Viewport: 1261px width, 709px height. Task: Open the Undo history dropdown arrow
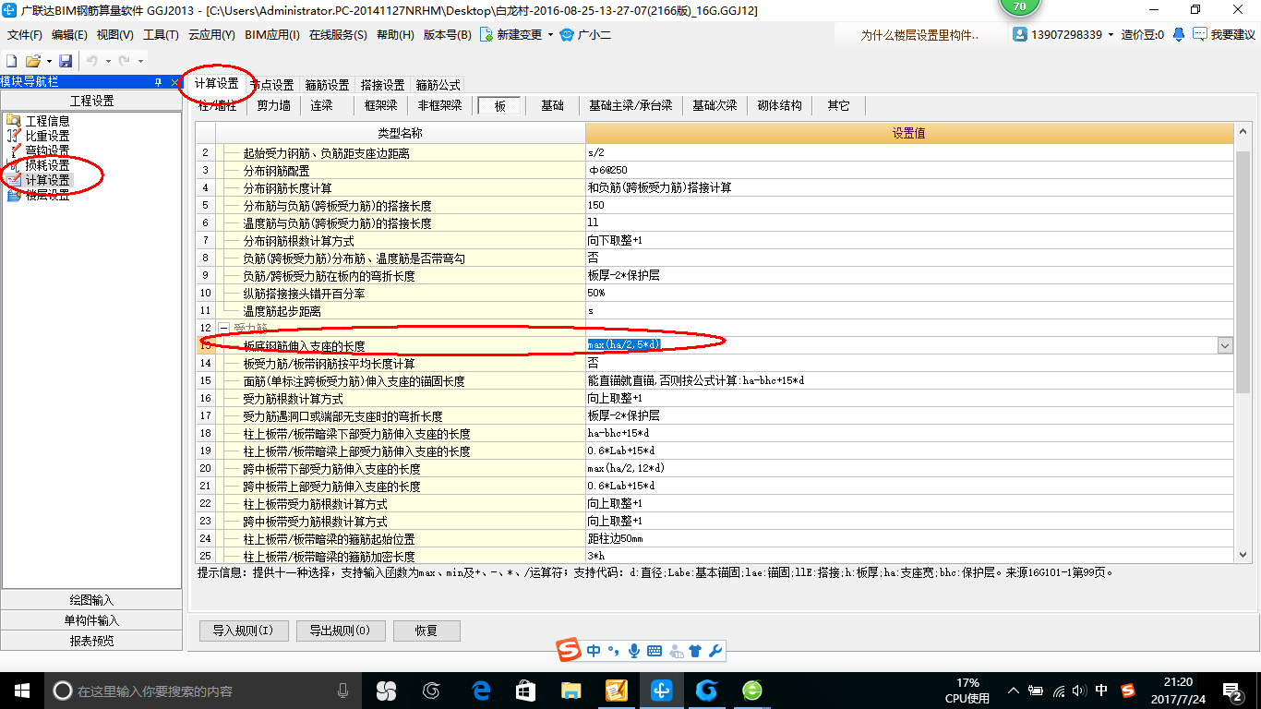click(x=107, y=61)
